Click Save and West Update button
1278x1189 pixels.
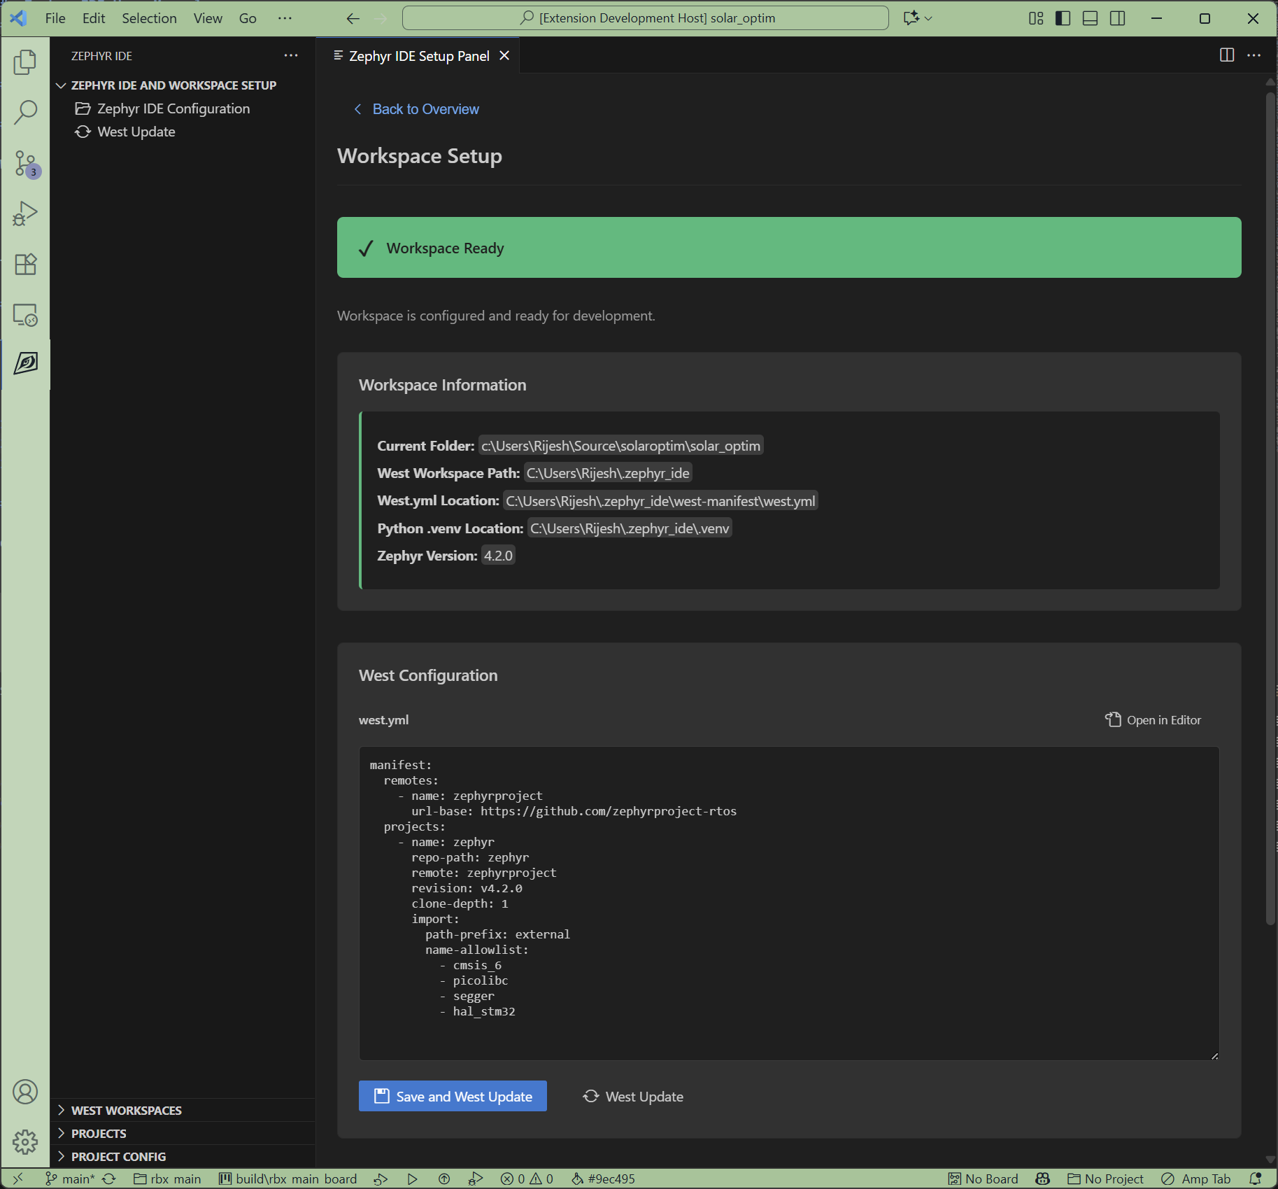[453, 1097]
